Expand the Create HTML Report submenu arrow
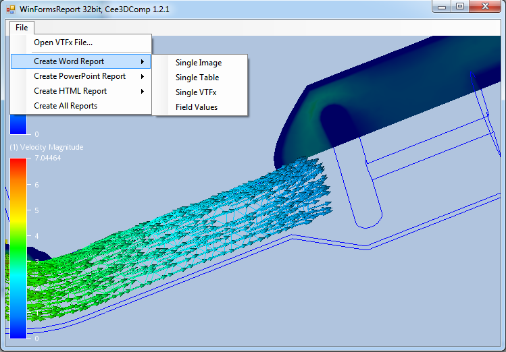The height and width of the screenshot is (352, 506). [143, 91]
